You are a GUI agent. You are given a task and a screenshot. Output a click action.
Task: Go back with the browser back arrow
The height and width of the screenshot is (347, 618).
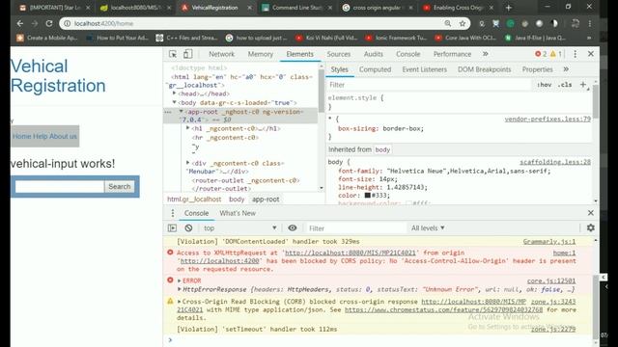pos(20,23)
